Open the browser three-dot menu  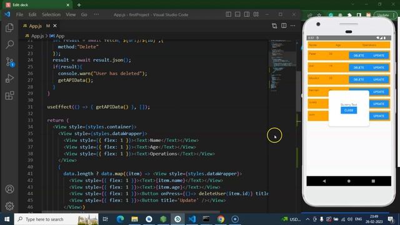pos(394,15)
